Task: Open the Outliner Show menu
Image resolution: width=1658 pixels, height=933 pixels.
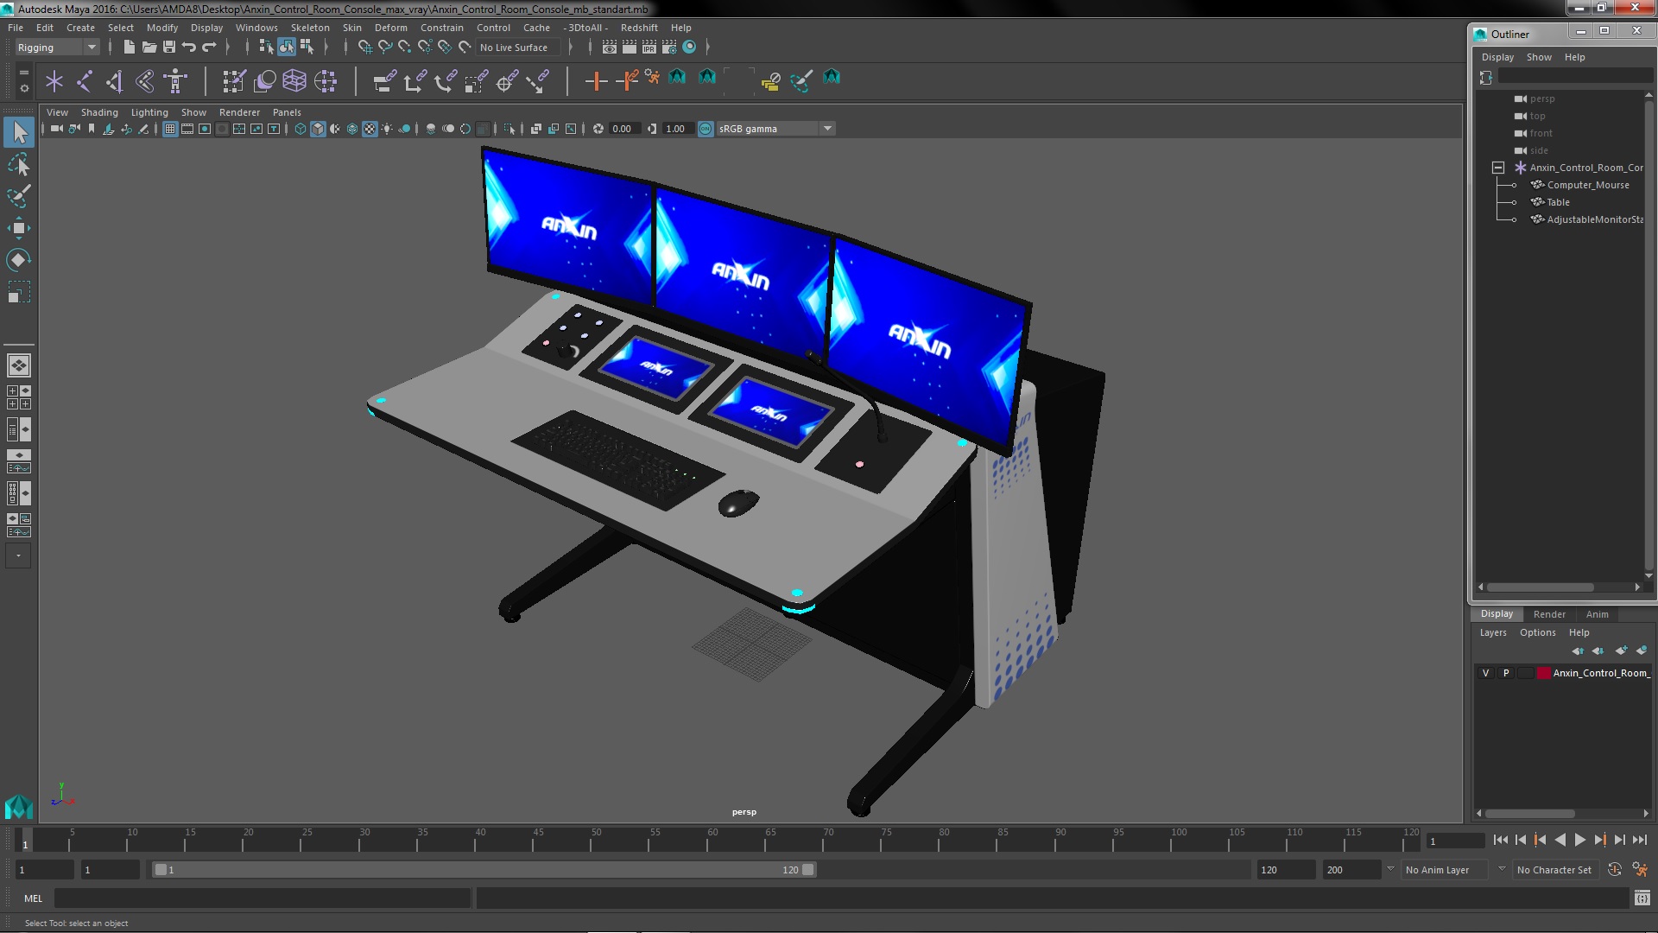Action: point(1539,57)
